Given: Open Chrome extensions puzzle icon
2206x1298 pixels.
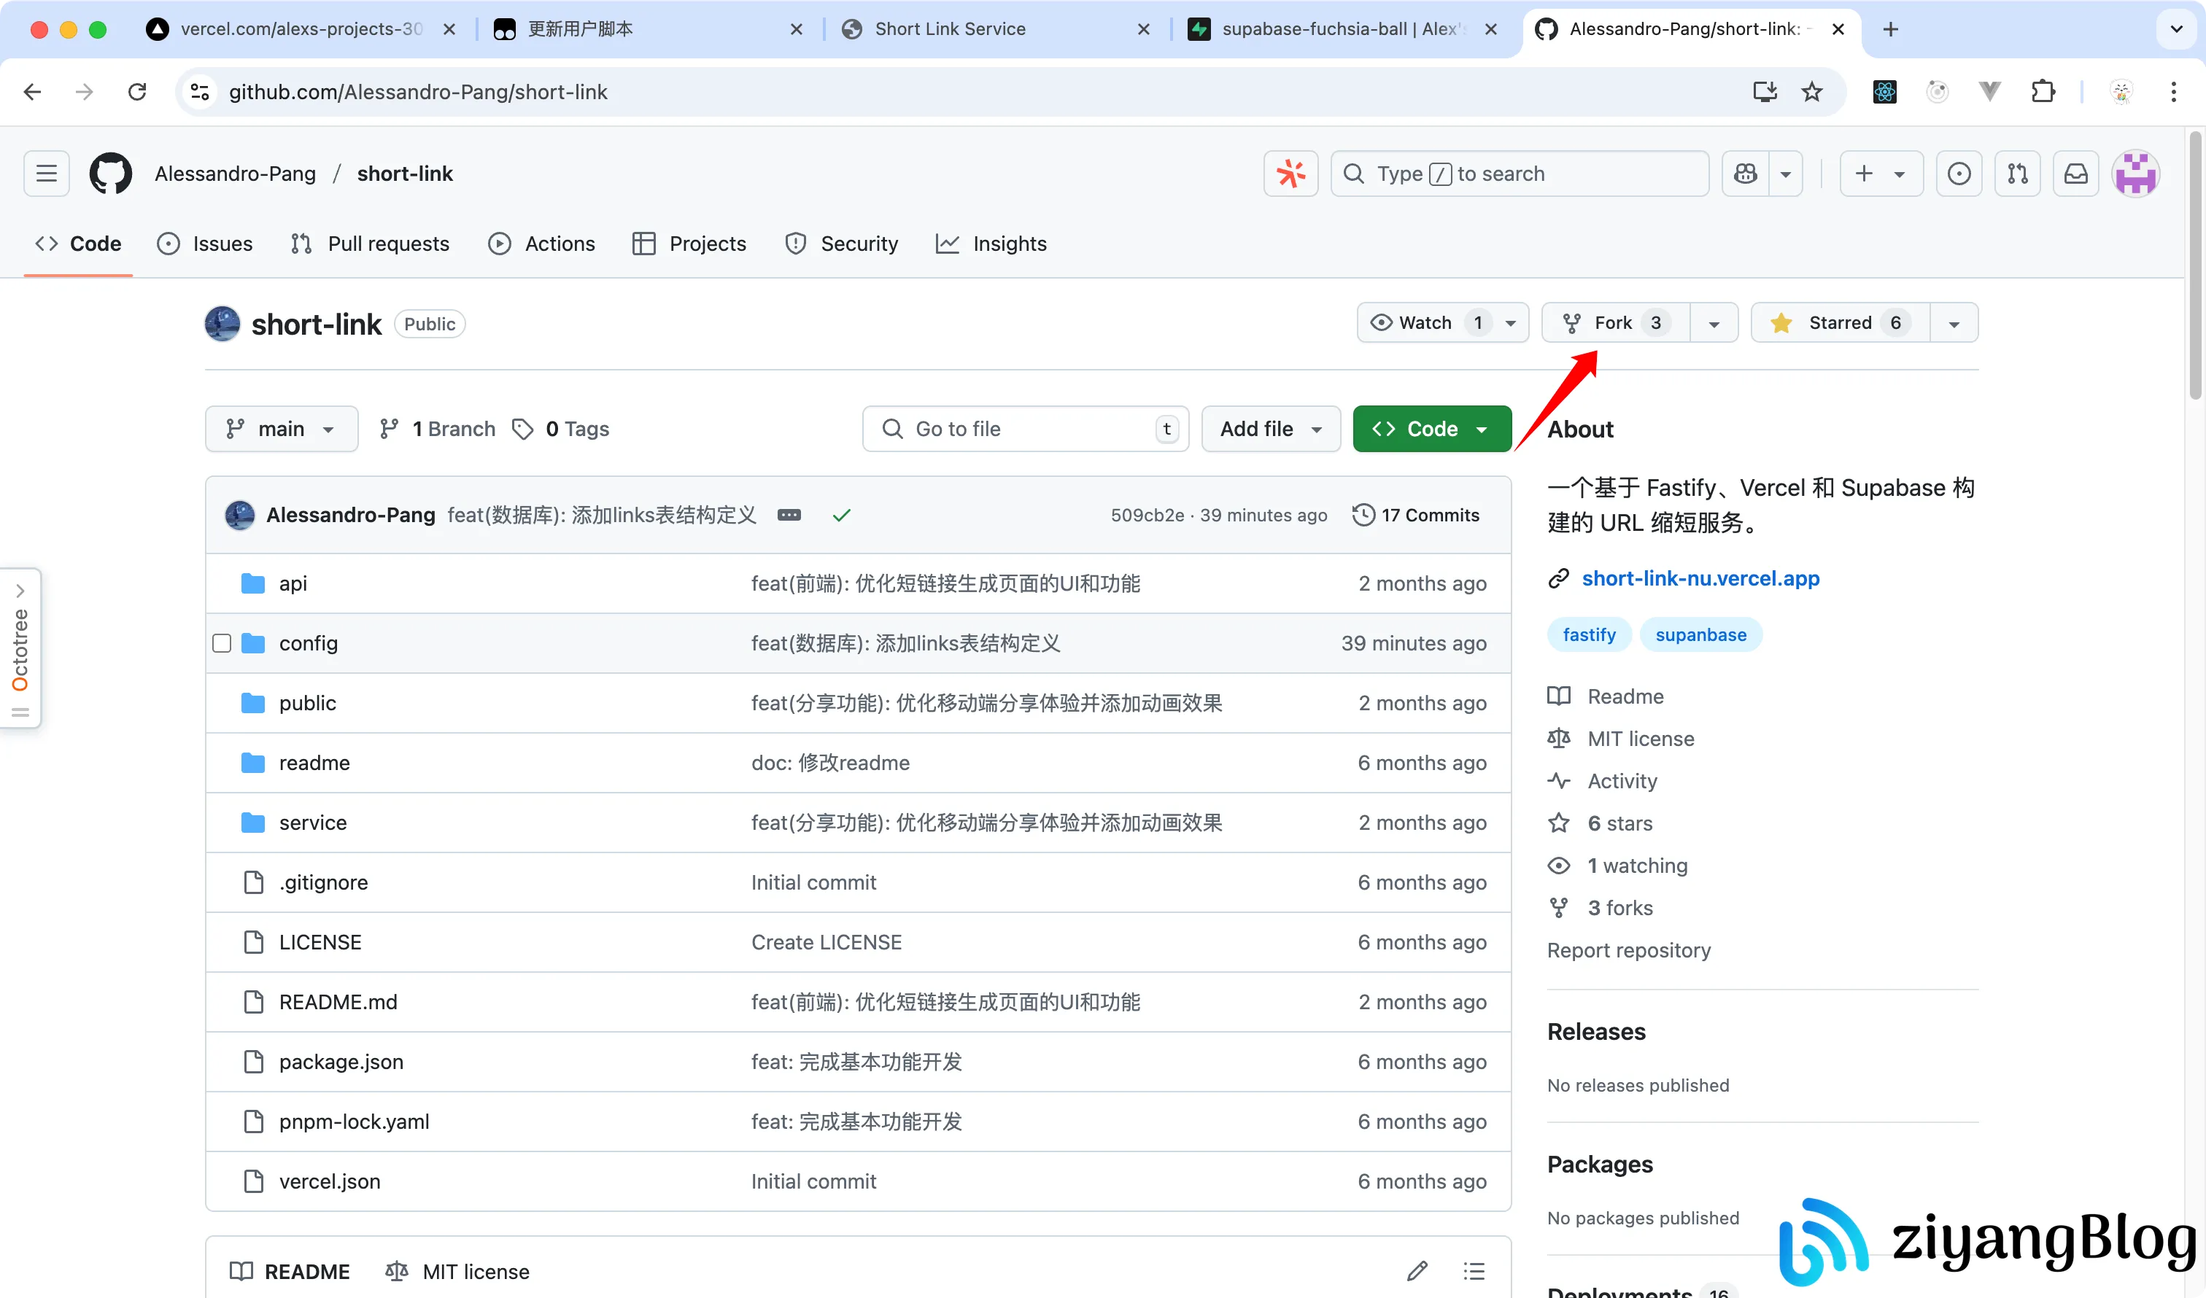Looking at the screenshot, I should coord(2043,92).
